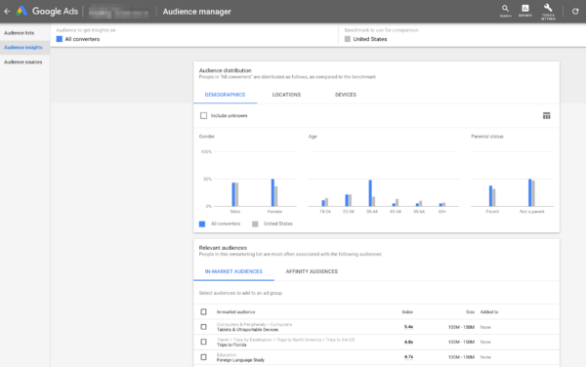Click the refresh icon
Viewport: 586px width, 367px height.
[x=575, y=11]
